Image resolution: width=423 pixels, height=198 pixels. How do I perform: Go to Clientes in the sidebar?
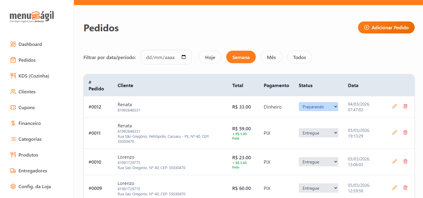27,92
